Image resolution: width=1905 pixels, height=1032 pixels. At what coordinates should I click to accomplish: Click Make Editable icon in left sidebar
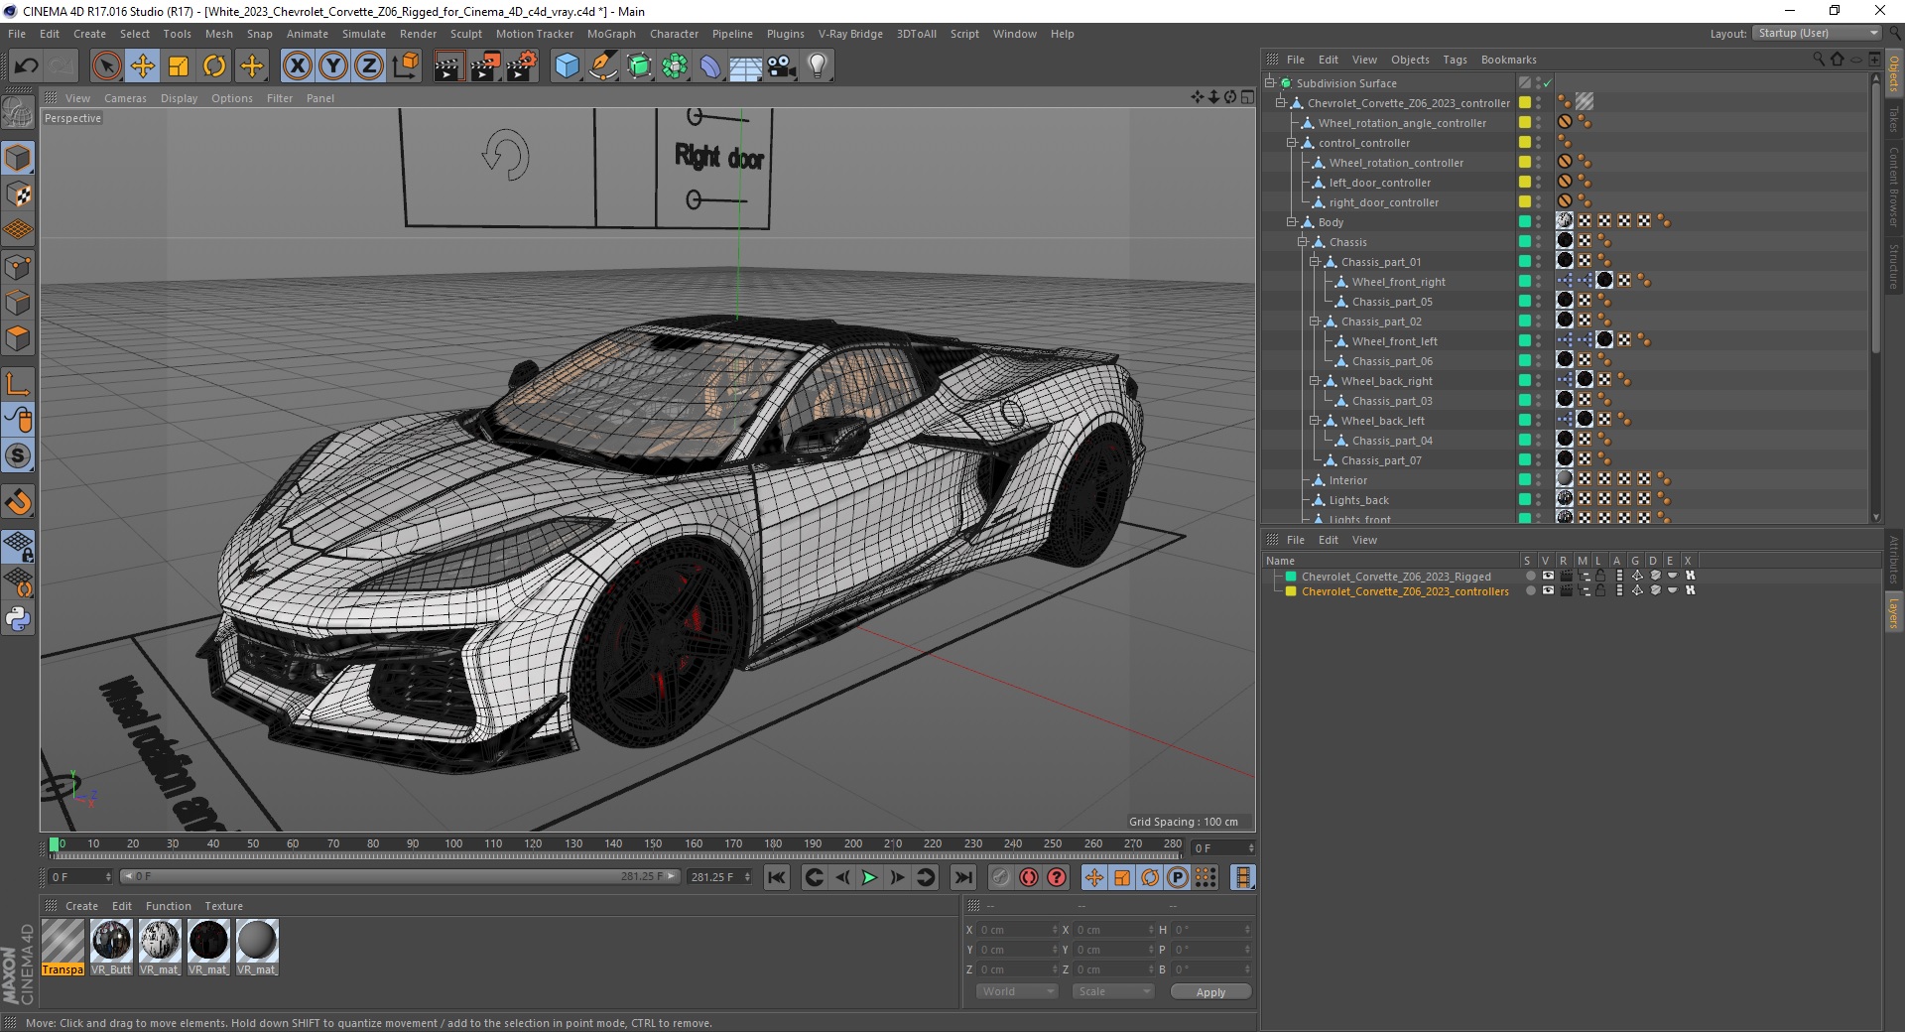(18, 113)
